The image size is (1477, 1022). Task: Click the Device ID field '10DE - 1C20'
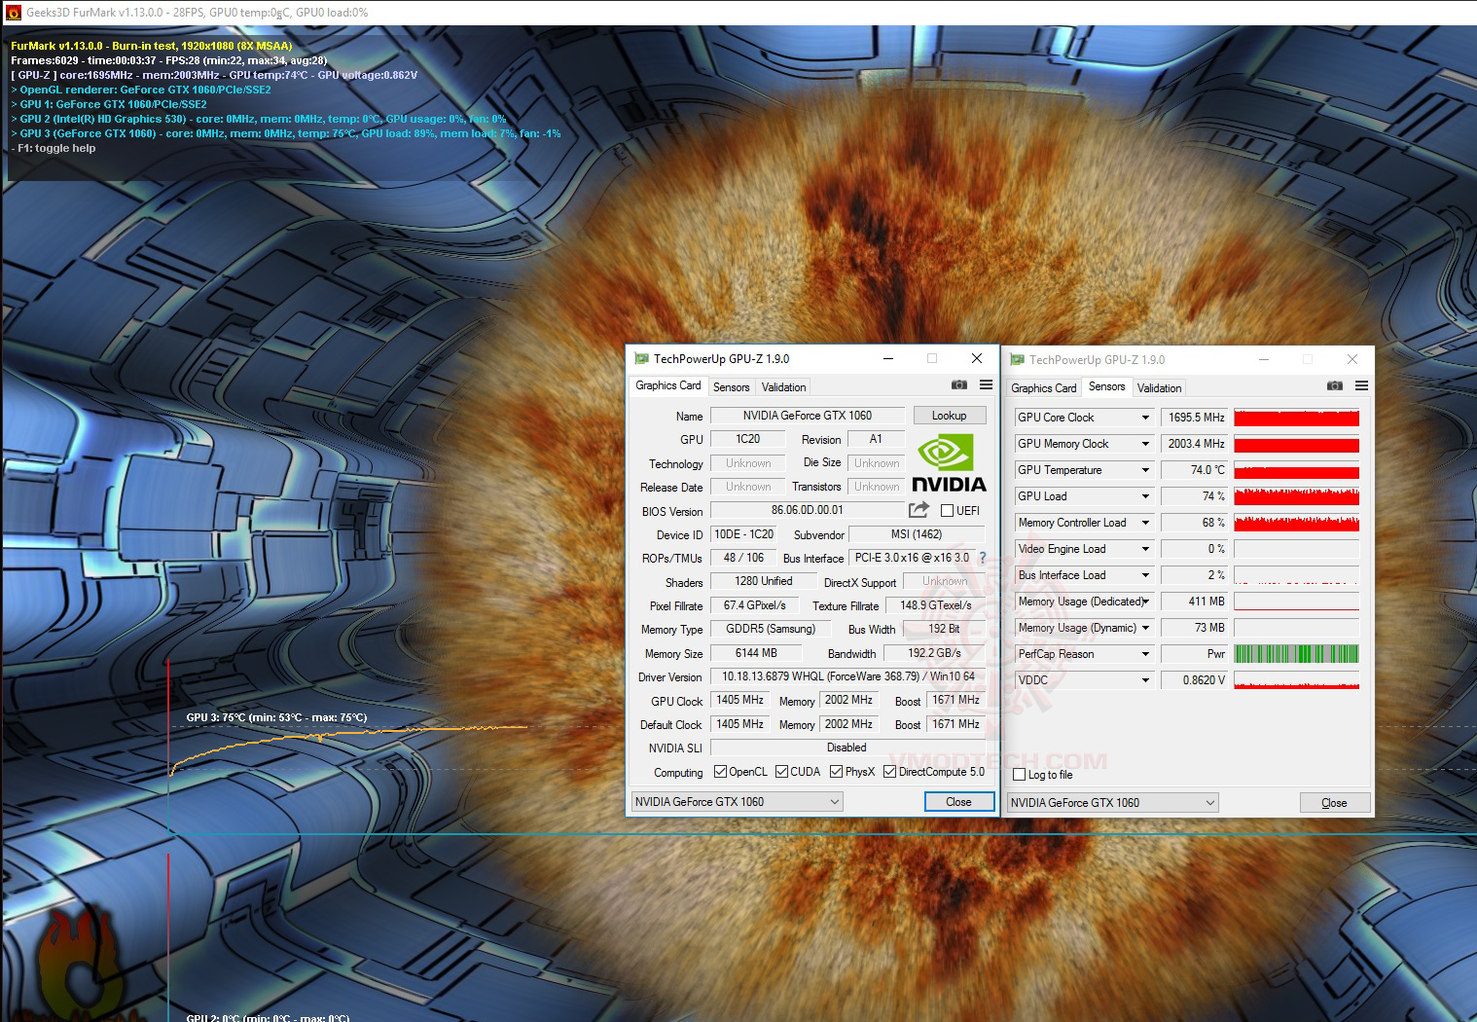[743, 534]
